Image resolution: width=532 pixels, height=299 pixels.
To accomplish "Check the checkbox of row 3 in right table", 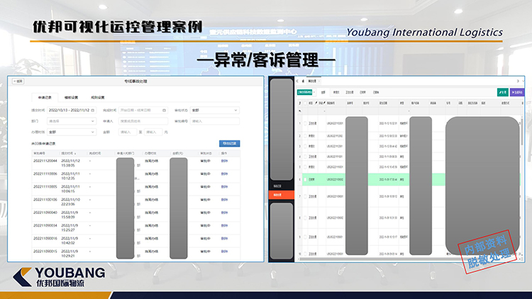I will [305, 146].
